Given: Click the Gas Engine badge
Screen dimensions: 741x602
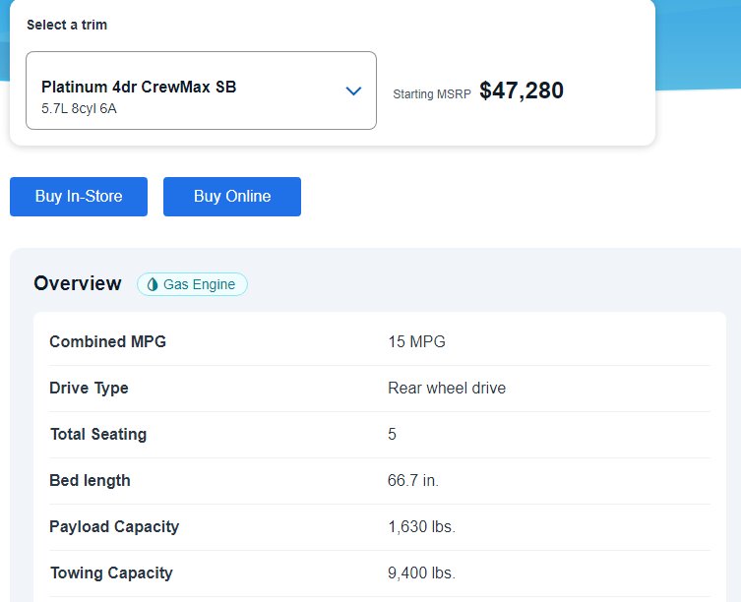Looking at the screenshot, I should coord(192,284).
